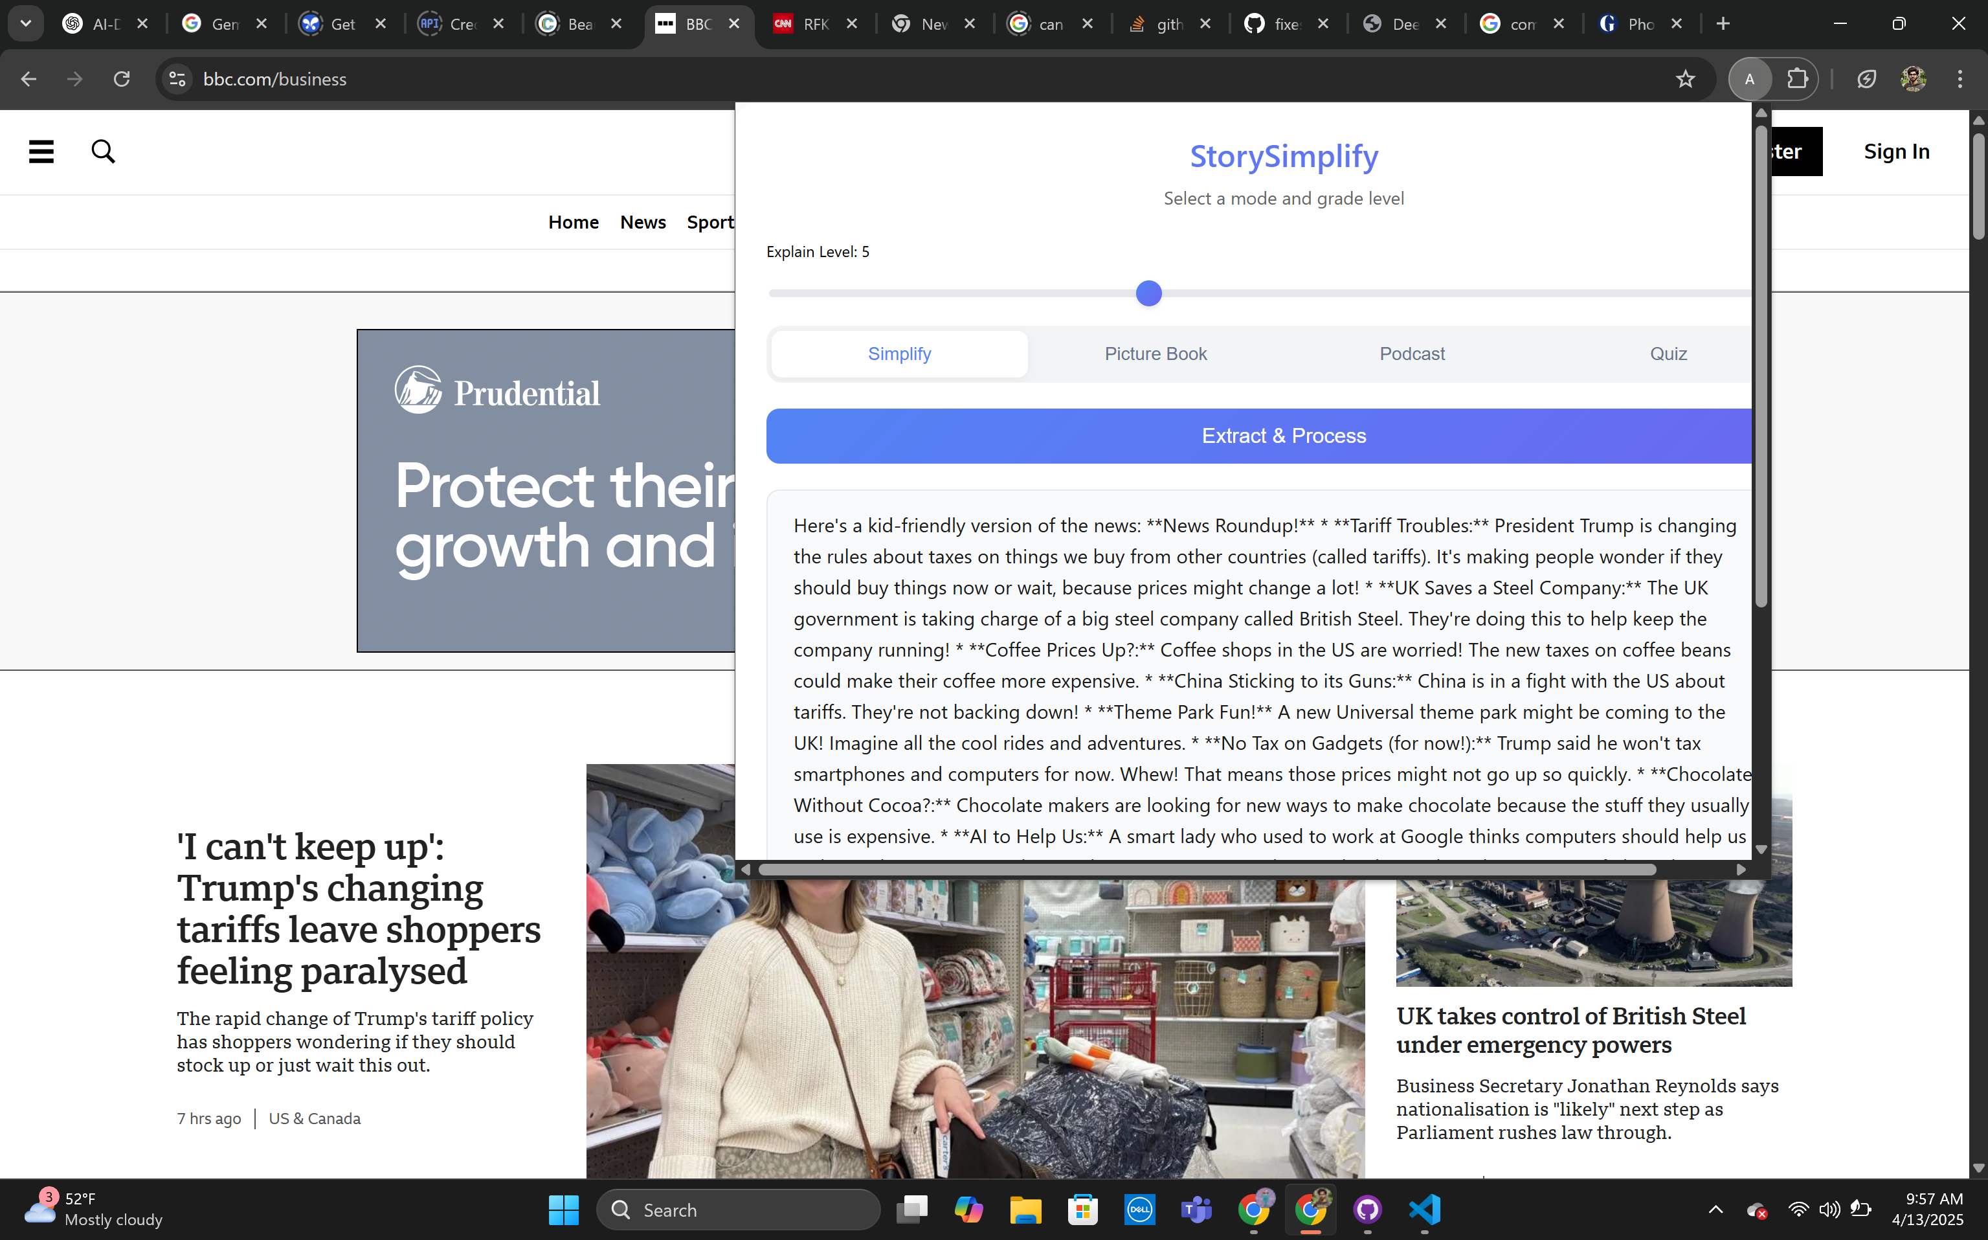Click the BBC search magnifier icon
This screenshot has width=1988, height=1240.
tap(104, 152)
